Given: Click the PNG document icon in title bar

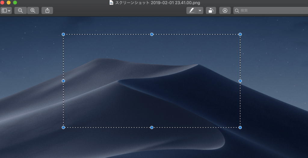Looking at the screenshot, I should 111,3.
